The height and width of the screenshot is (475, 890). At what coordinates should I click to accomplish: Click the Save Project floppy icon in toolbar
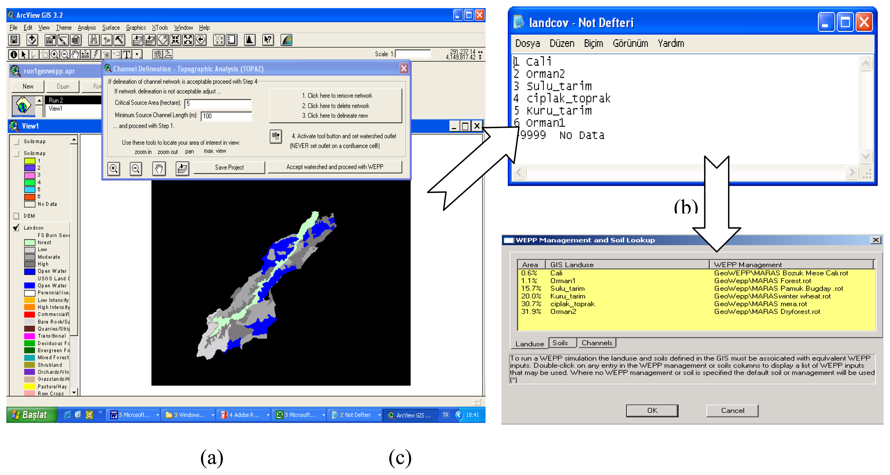[x=14, y=40]
